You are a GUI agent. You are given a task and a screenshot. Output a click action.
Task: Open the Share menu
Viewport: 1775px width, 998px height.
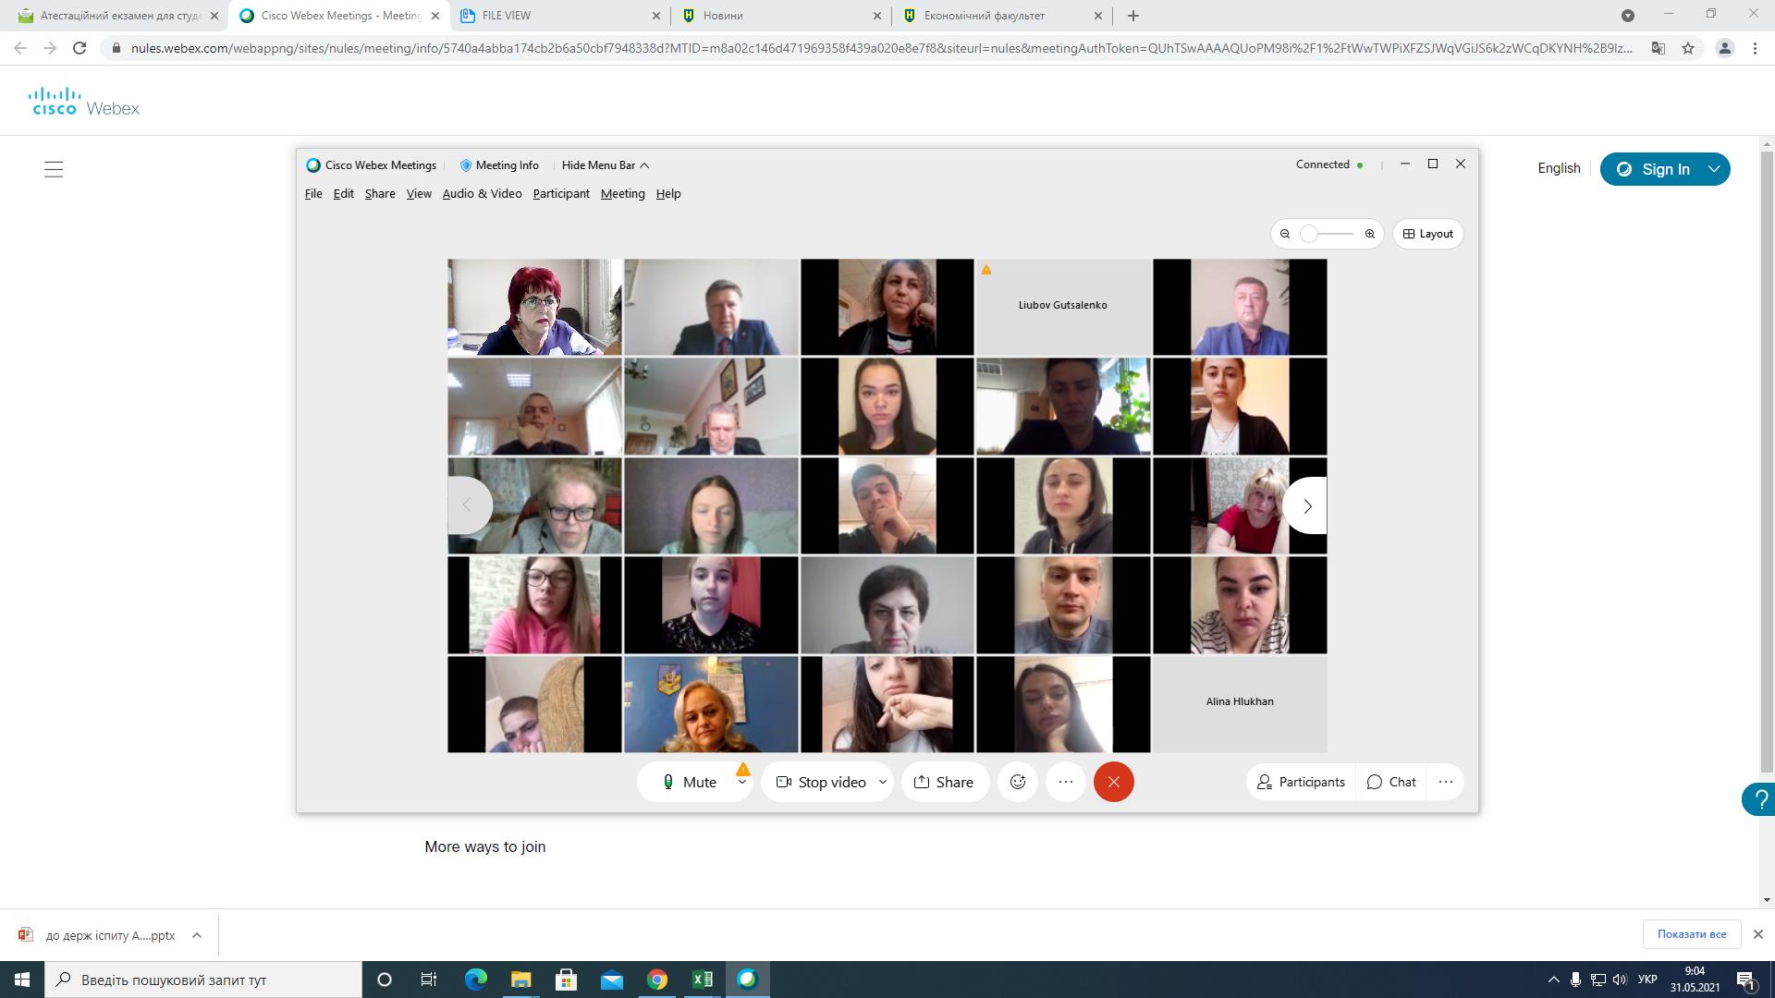380,193
